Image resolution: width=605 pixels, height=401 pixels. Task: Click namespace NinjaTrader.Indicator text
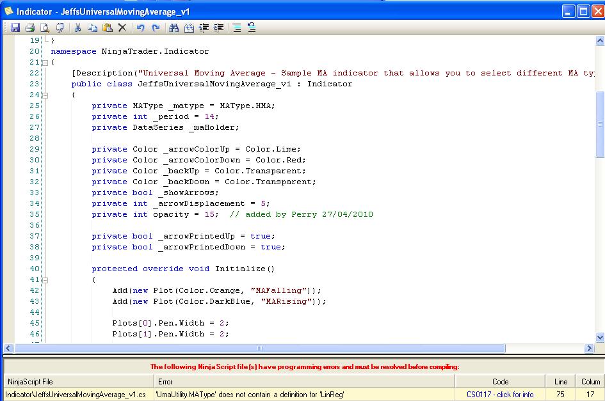(129, 51)
